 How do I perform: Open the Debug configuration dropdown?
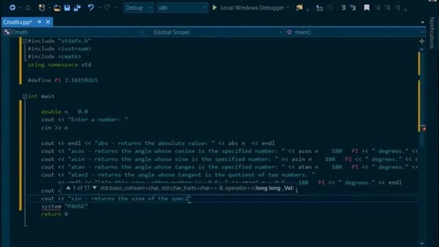point(139,8)
